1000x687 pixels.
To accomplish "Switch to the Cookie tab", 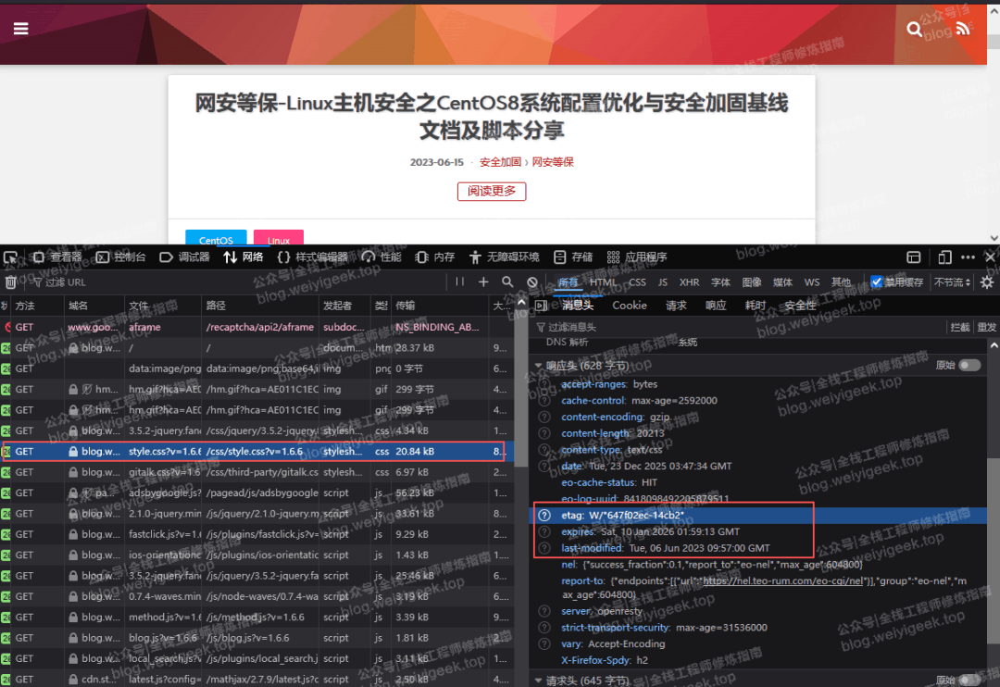I will point(630,306).
